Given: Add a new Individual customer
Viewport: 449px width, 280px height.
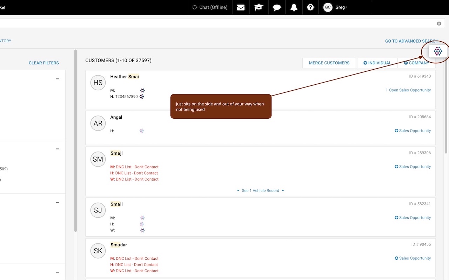Looking at the screenshot, I should [377, 63].
